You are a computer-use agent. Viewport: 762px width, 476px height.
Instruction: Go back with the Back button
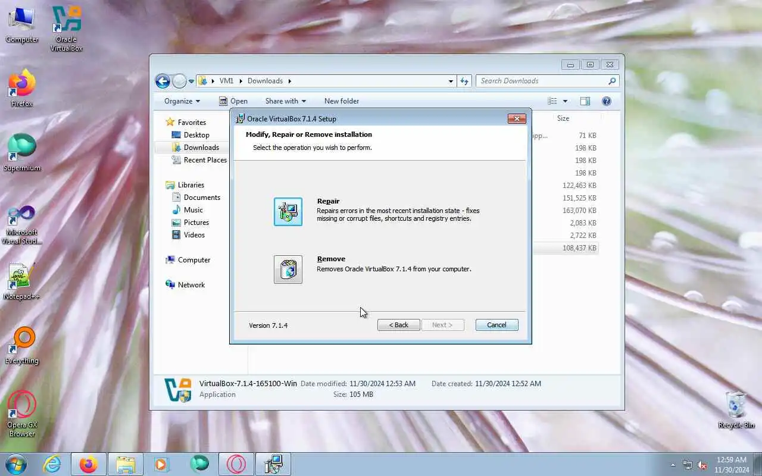tap(399, 325)
